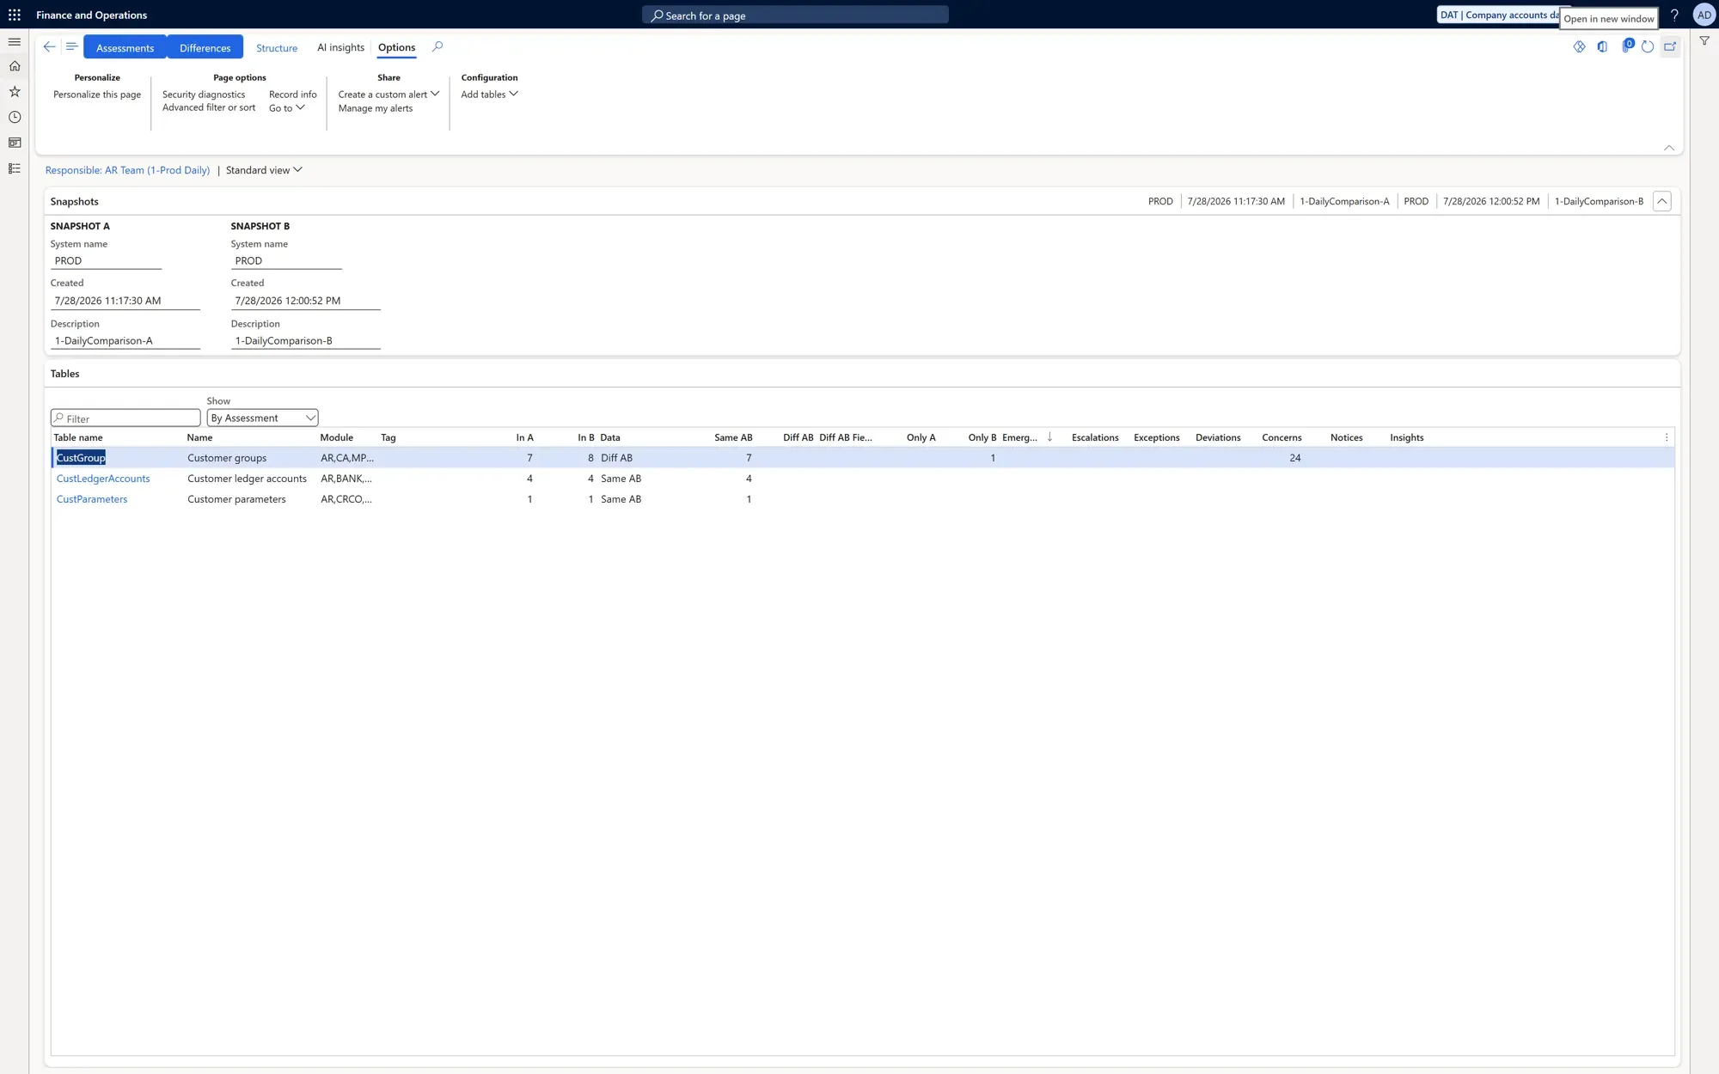Open the Show By Assessment dropdown
The image size is (1719, 1074).
(263, 418)
